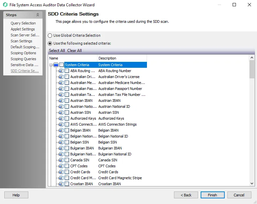Image resolution: width=257 pixels, height=204 pixels.
Task: Select the Bulgarian IBAN row name
Action: pos(82,148)
